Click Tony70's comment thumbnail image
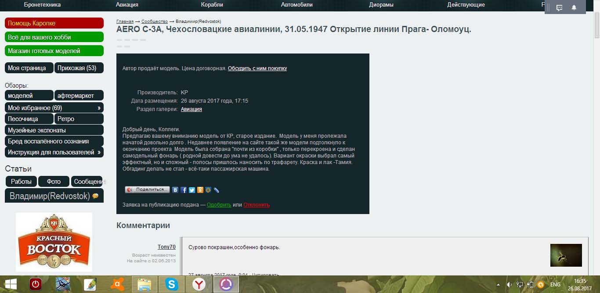Image resolution: width=600 pixels, height=293 pixels. [x=566, y=255]
